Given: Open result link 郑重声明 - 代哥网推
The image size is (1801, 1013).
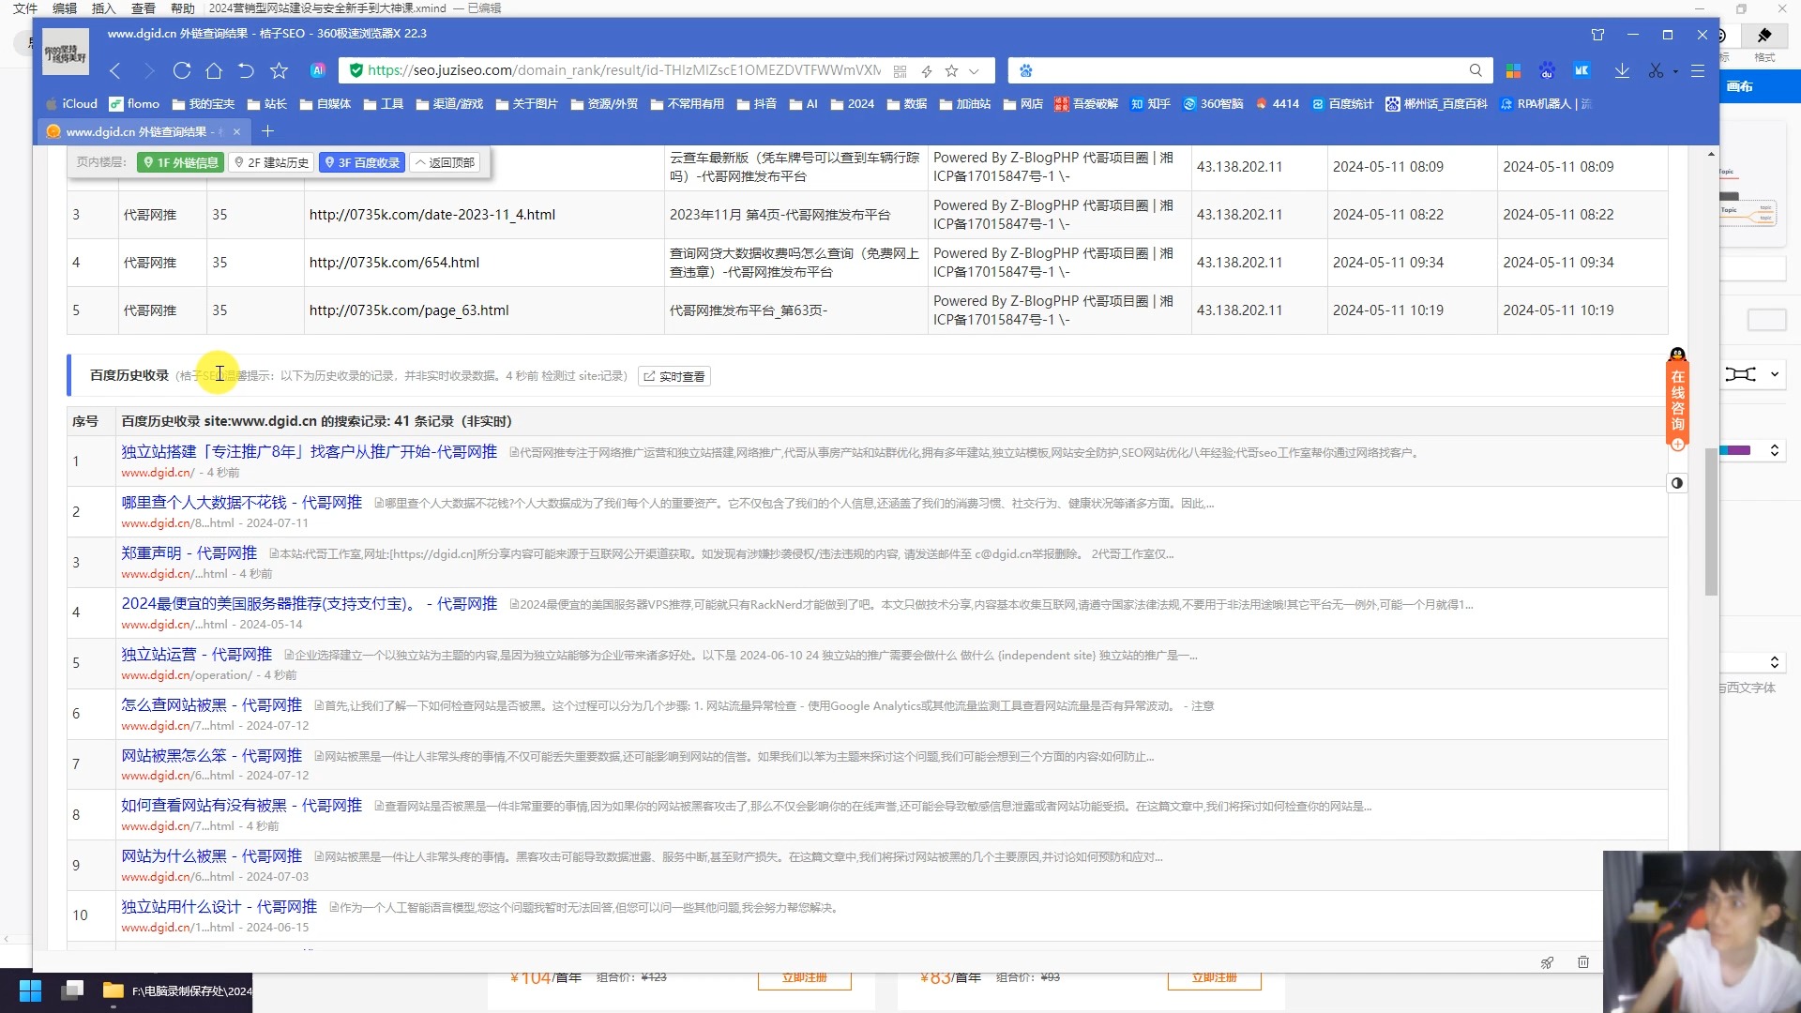Looking at the screenshot, I should coord(189,553).
